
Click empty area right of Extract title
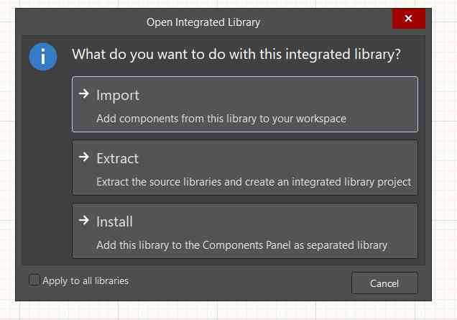click(x=287, y=158)
